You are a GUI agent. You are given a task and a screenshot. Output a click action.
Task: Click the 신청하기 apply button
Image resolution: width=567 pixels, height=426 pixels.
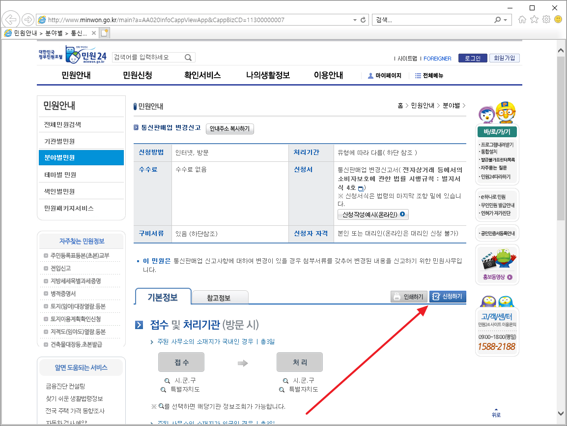click(x=448, y=297)
